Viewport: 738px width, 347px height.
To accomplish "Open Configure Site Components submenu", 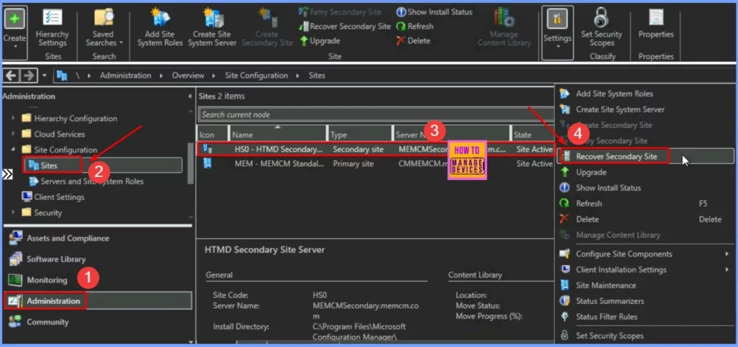I will pos(644,254).
